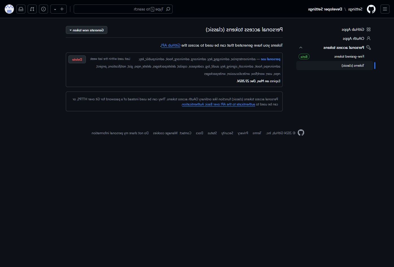The image size is (394, 267).
Task: Focus the Type / to search field
Action: [x=123, y=9]
